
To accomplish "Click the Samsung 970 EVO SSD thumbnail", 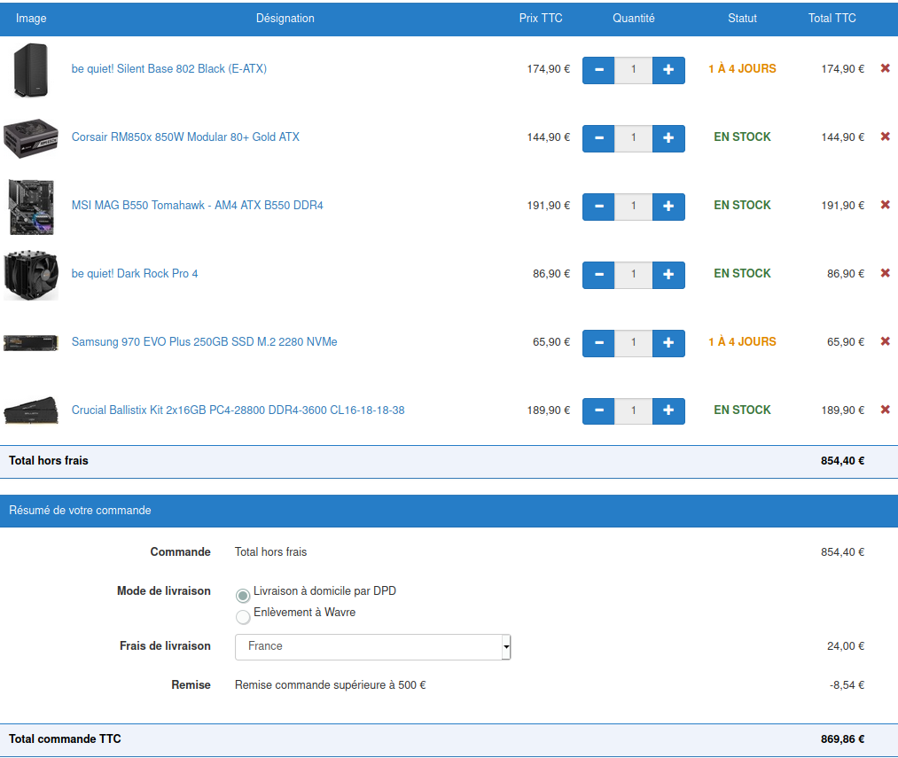I will pyautogui.click(x=31, y=342).
